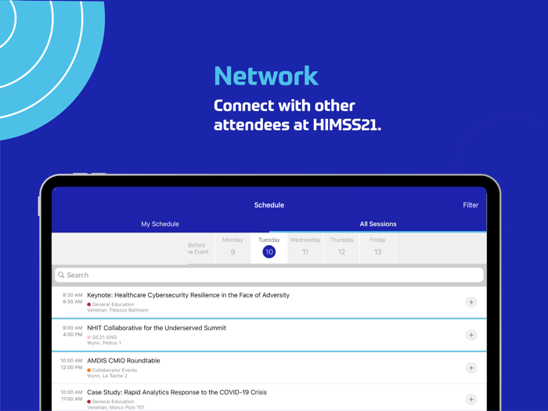Click Venetian, Marco Polo 701 location text
The image size is (548, 411).
(116, 407)
